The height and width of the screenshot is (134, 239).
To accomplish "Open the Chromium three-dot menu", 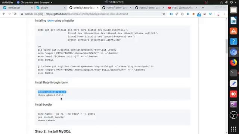I will 224,14.
